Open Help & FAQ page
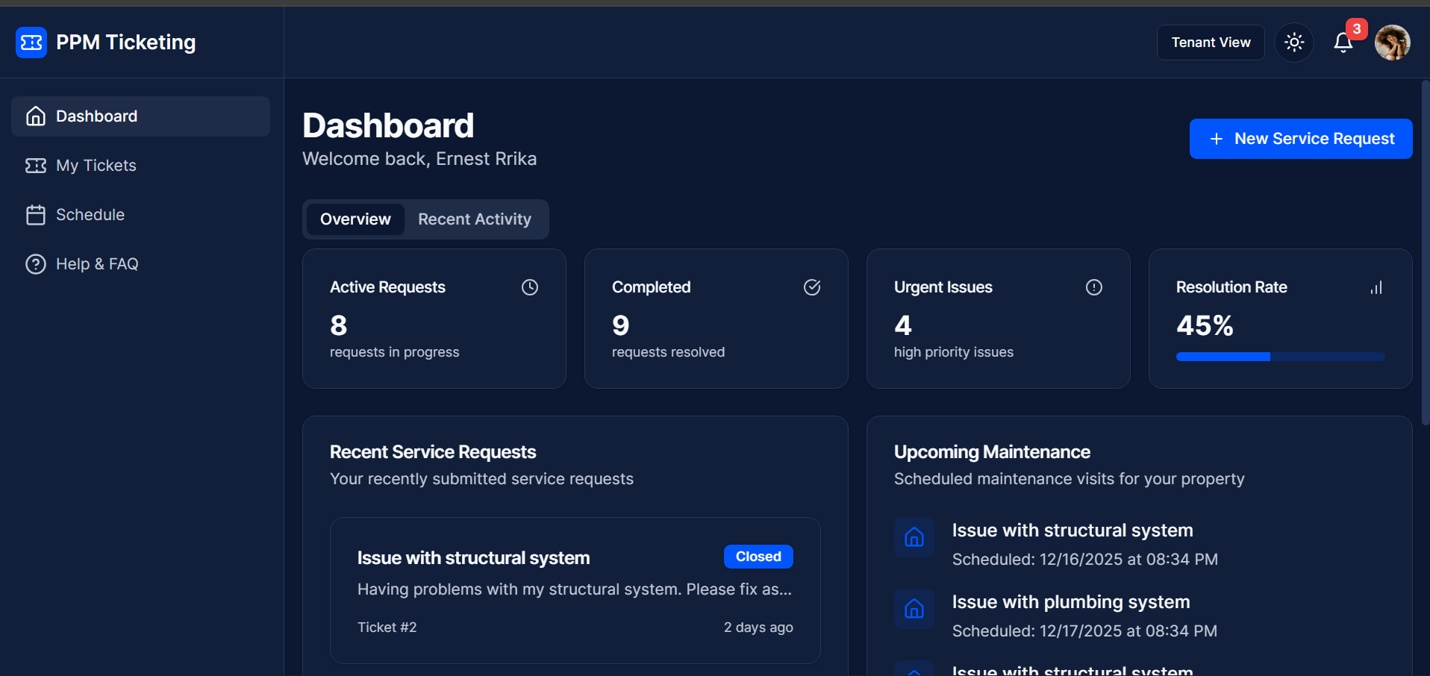 click(140, 264)
